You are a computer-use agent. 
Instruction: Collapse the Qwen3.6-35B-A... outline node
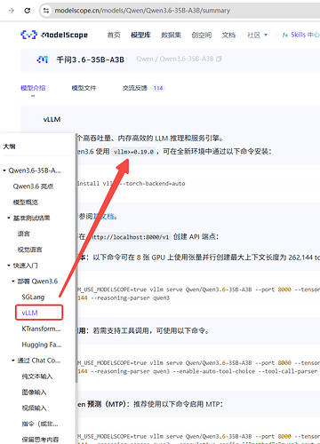(x=4, y=170)
